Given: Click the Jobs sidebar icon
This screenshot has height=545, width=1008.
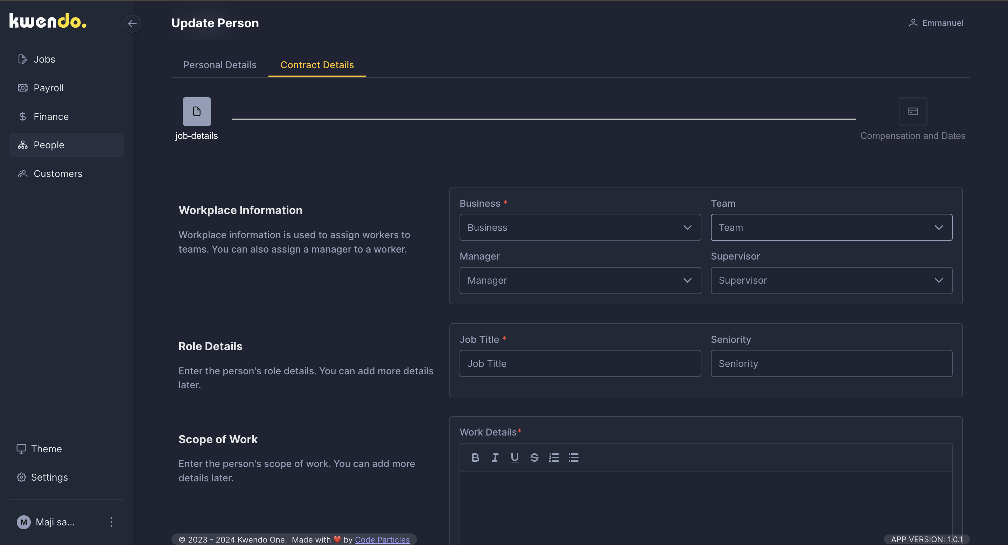Looking at the screenshot, I should (x=22, y=59).
